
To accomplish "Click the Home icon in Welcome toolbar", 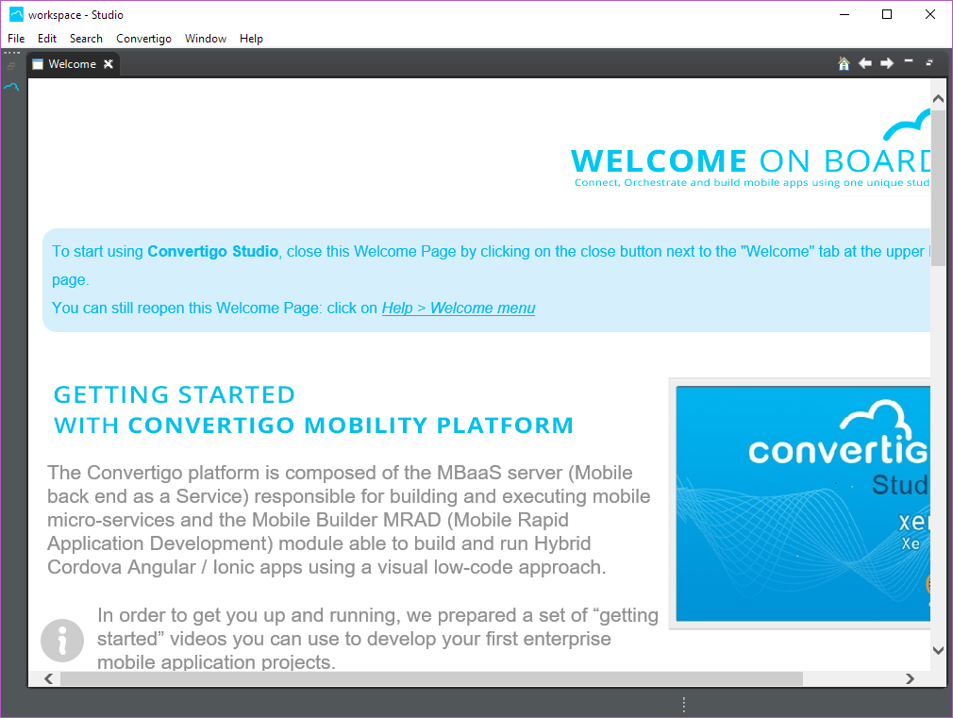I will [x=844, y=63].
